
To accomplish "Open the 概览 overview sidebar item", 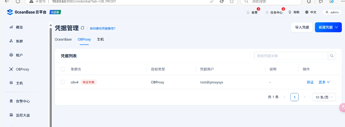I will tap(19, 27).
